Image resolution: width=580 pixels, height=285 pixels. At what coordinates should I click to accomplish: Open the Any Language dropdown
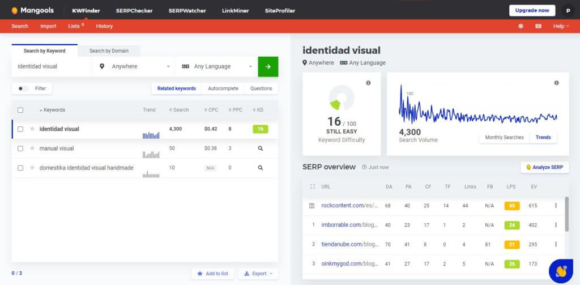(216, 67)
